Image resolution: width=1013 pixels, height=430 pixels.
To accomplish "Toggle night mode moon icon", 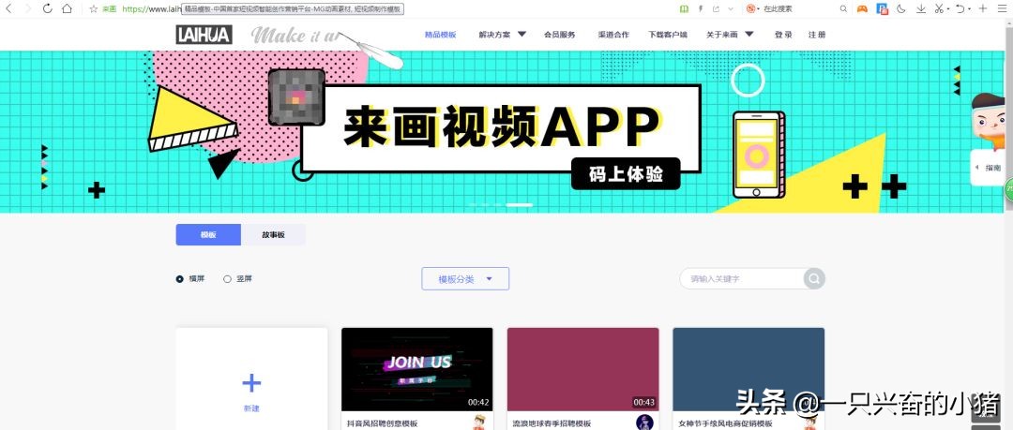I will coord(901,8).
